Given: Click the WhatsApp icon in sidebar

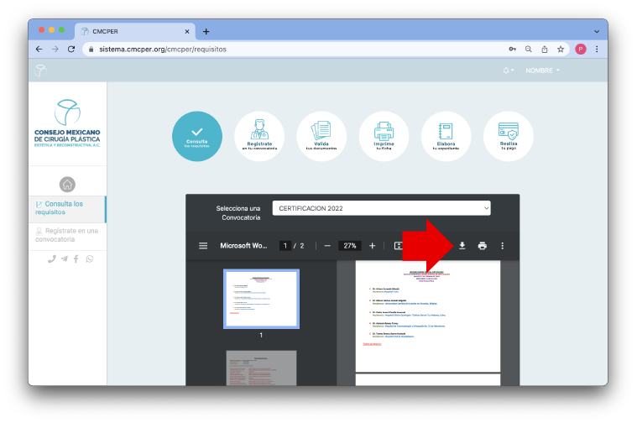Looking at the screenshot, I should coord(90,259).
